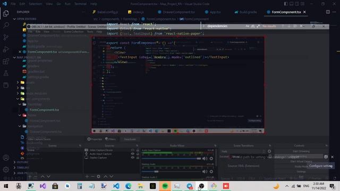Switch to App.tsx tab

pyautogui.click(x=212, y=12)
